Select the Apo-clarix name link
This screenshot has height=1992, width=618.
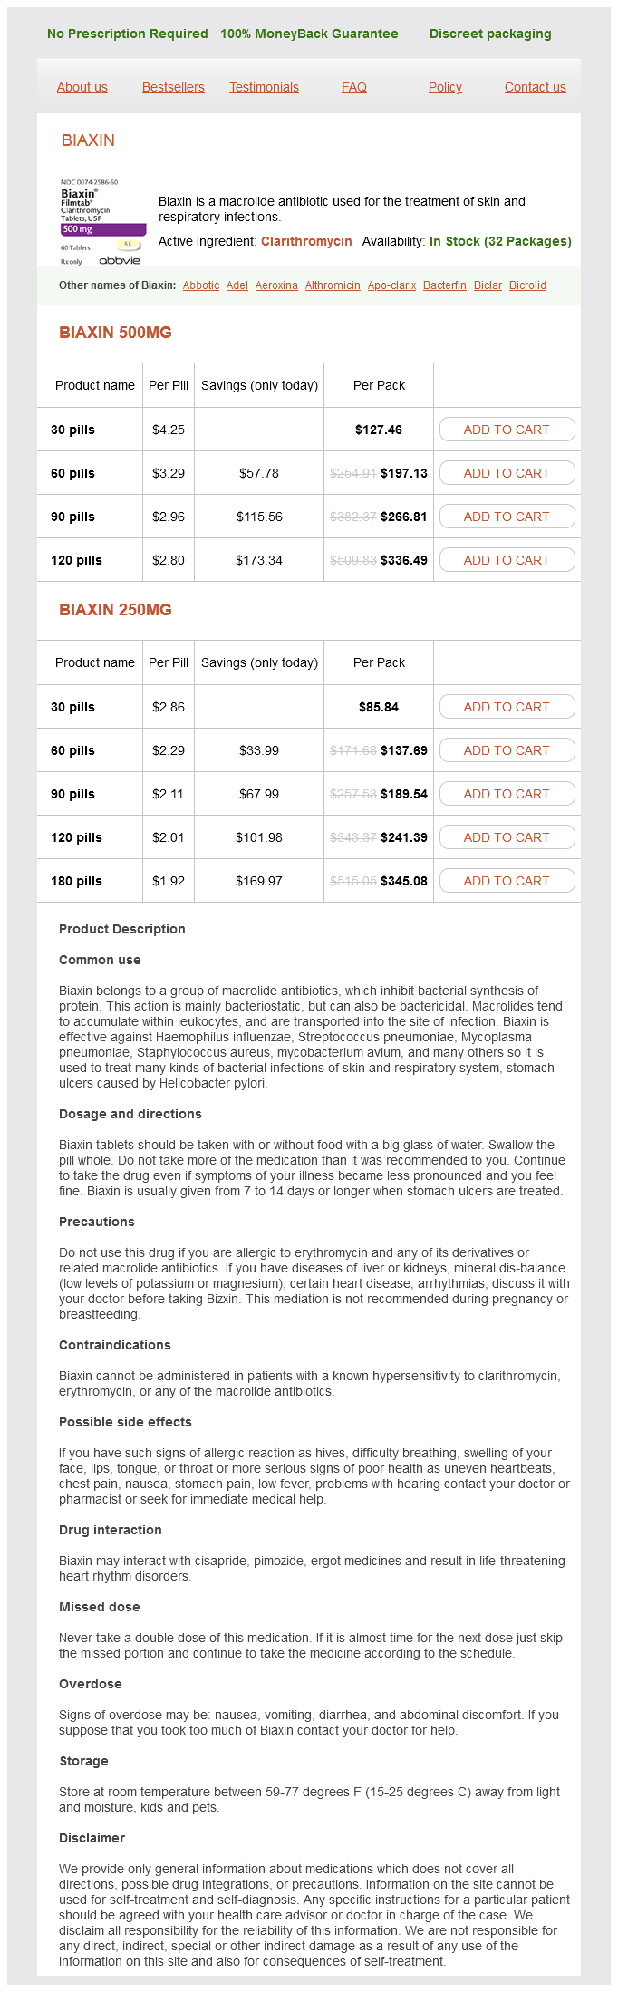[x=391, y=285]
